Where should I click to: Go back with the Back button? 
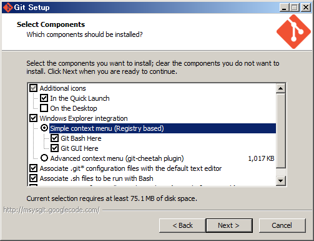click(x=182, y=225)
